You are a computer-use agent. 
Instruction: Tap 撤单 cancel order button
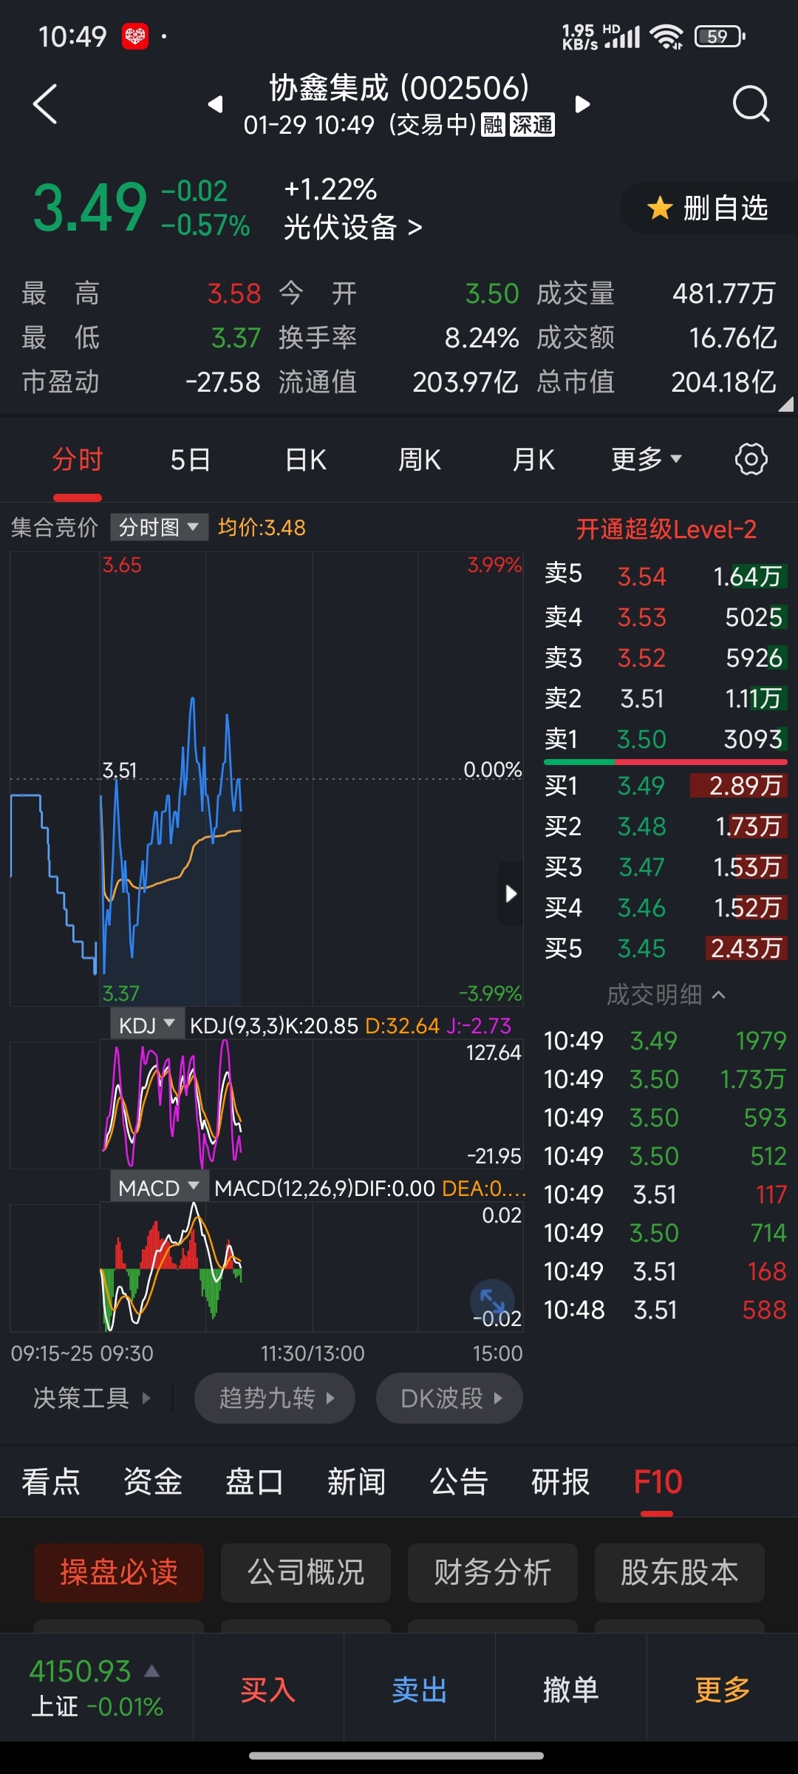point(570,1690)
